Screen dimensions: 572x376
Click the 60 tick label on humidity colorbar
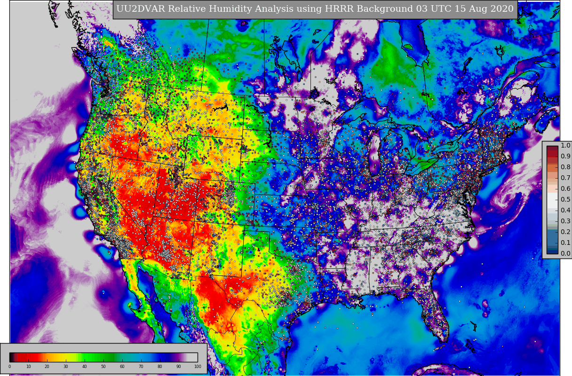click(x=122, y=367)
